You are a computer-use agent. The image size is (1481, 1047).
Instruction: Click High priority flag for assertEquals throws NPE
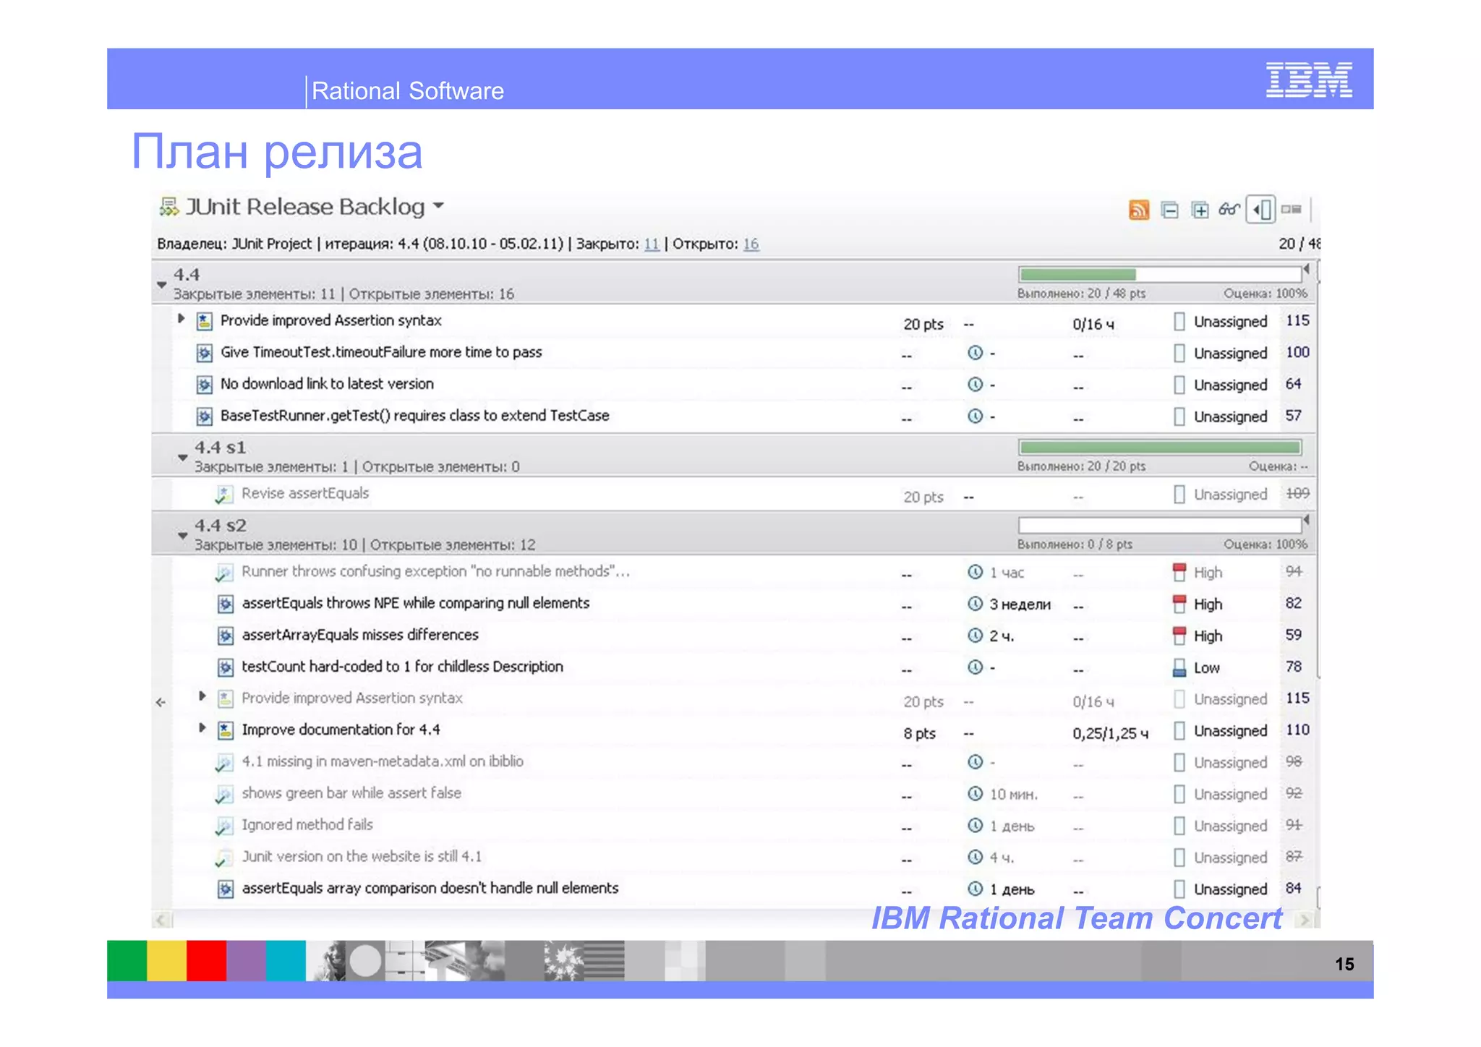(x=1179, y=604)
